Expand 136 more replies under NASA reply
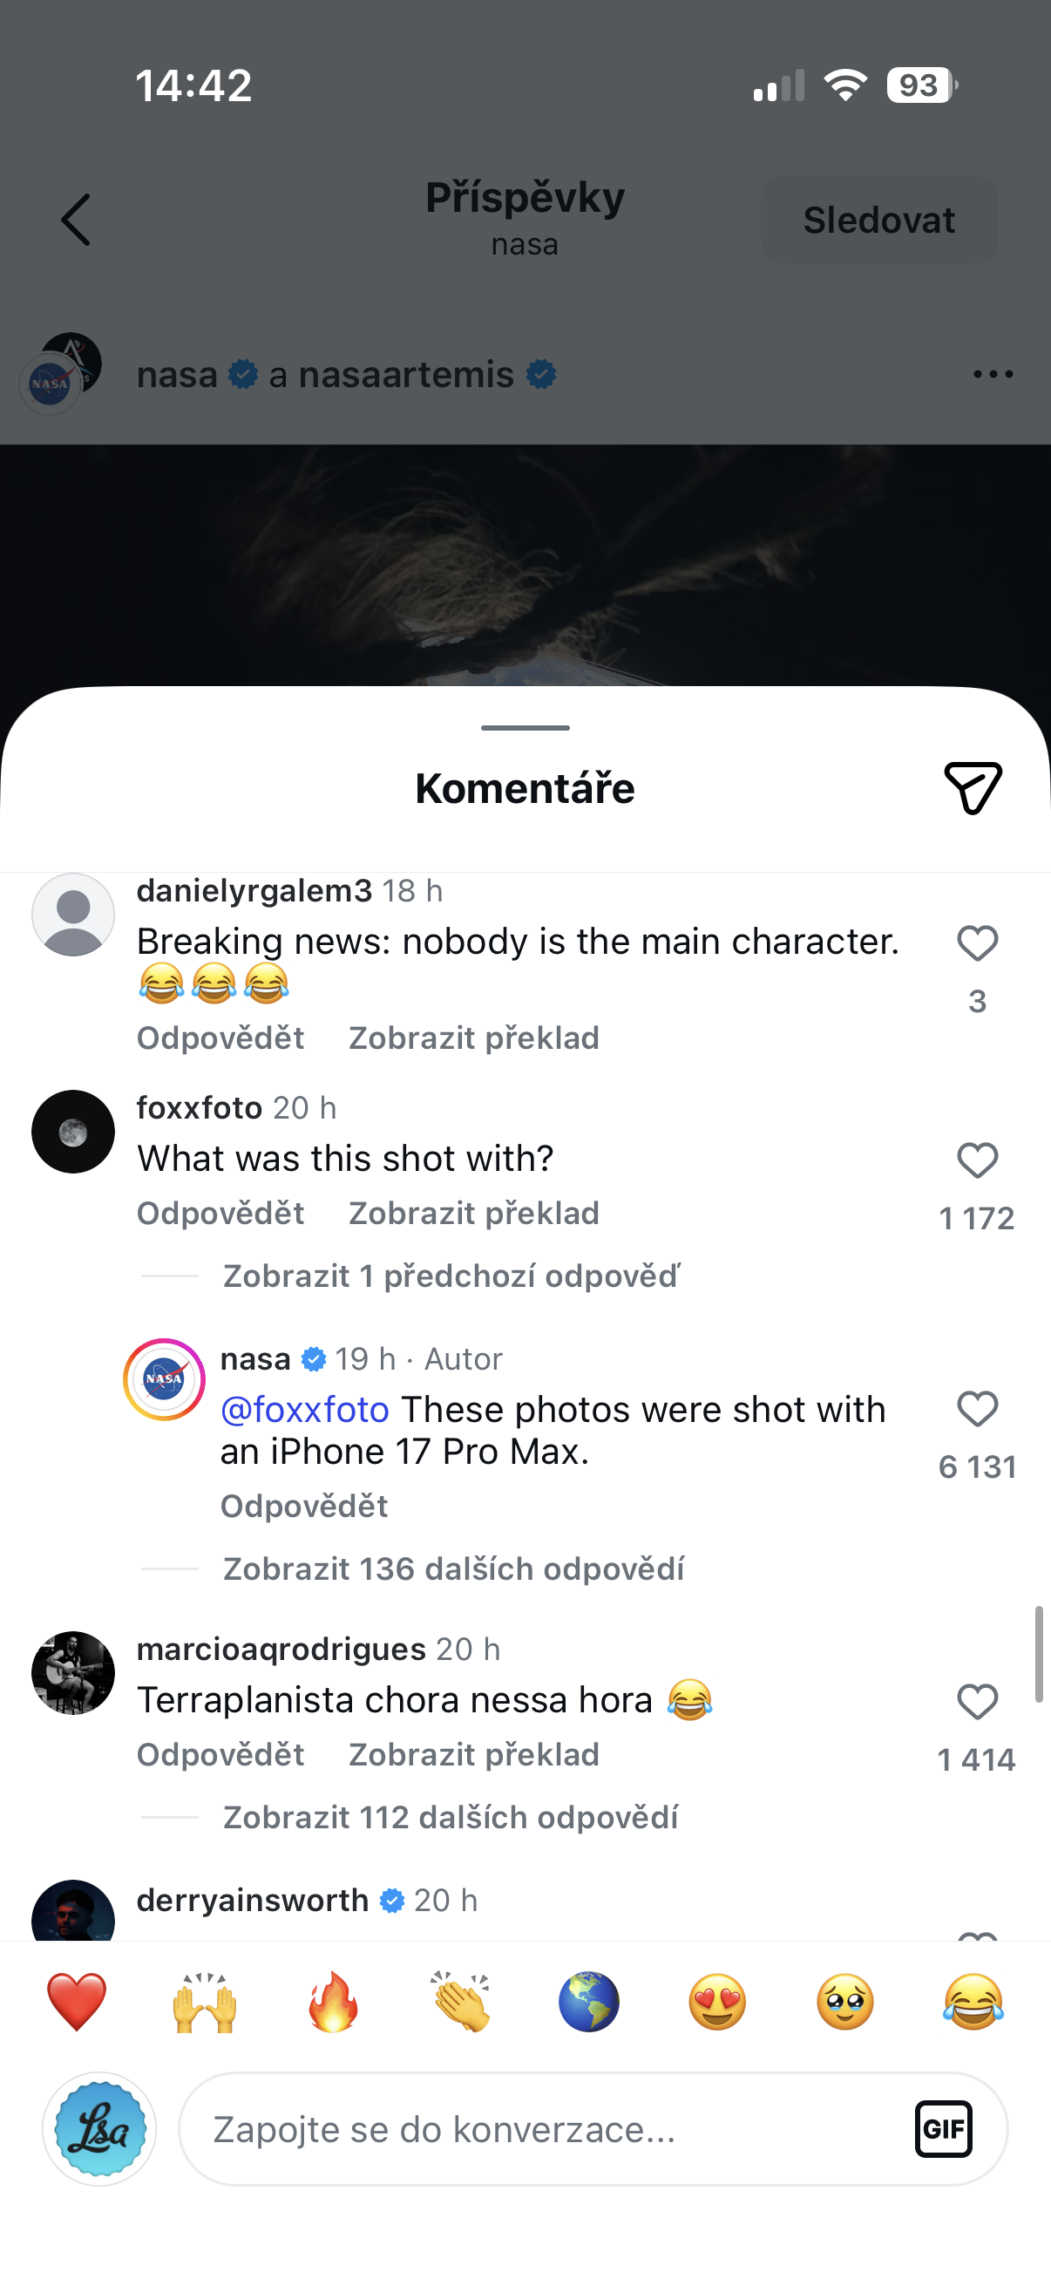1051x2286 pixels. pos(453,1569)
